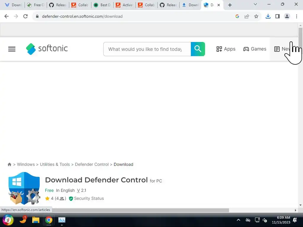Open Chrome three-dot menu

[296, 17]
